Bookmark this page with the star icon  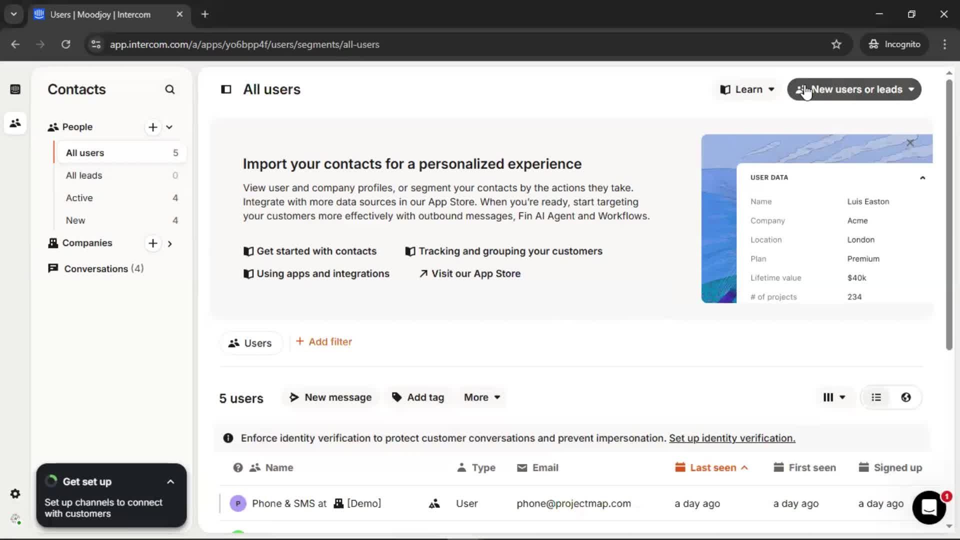836,44
